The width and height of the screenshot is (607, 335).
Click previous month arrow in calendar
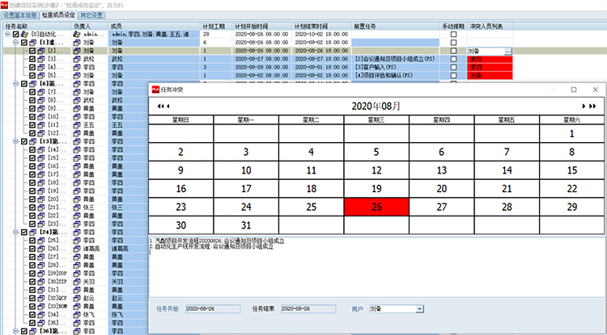pos(168,106)
